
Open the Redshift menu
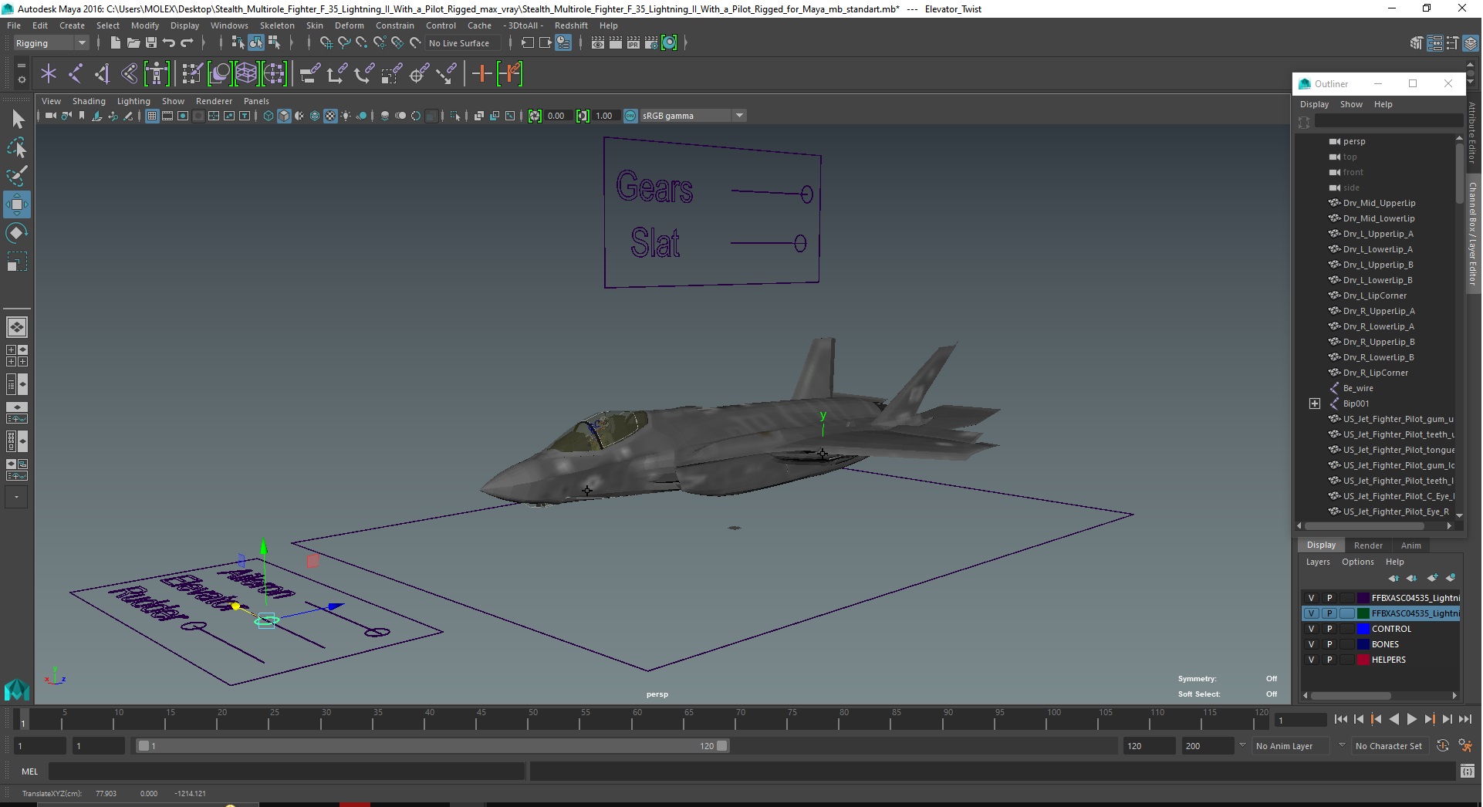[571, 25]
